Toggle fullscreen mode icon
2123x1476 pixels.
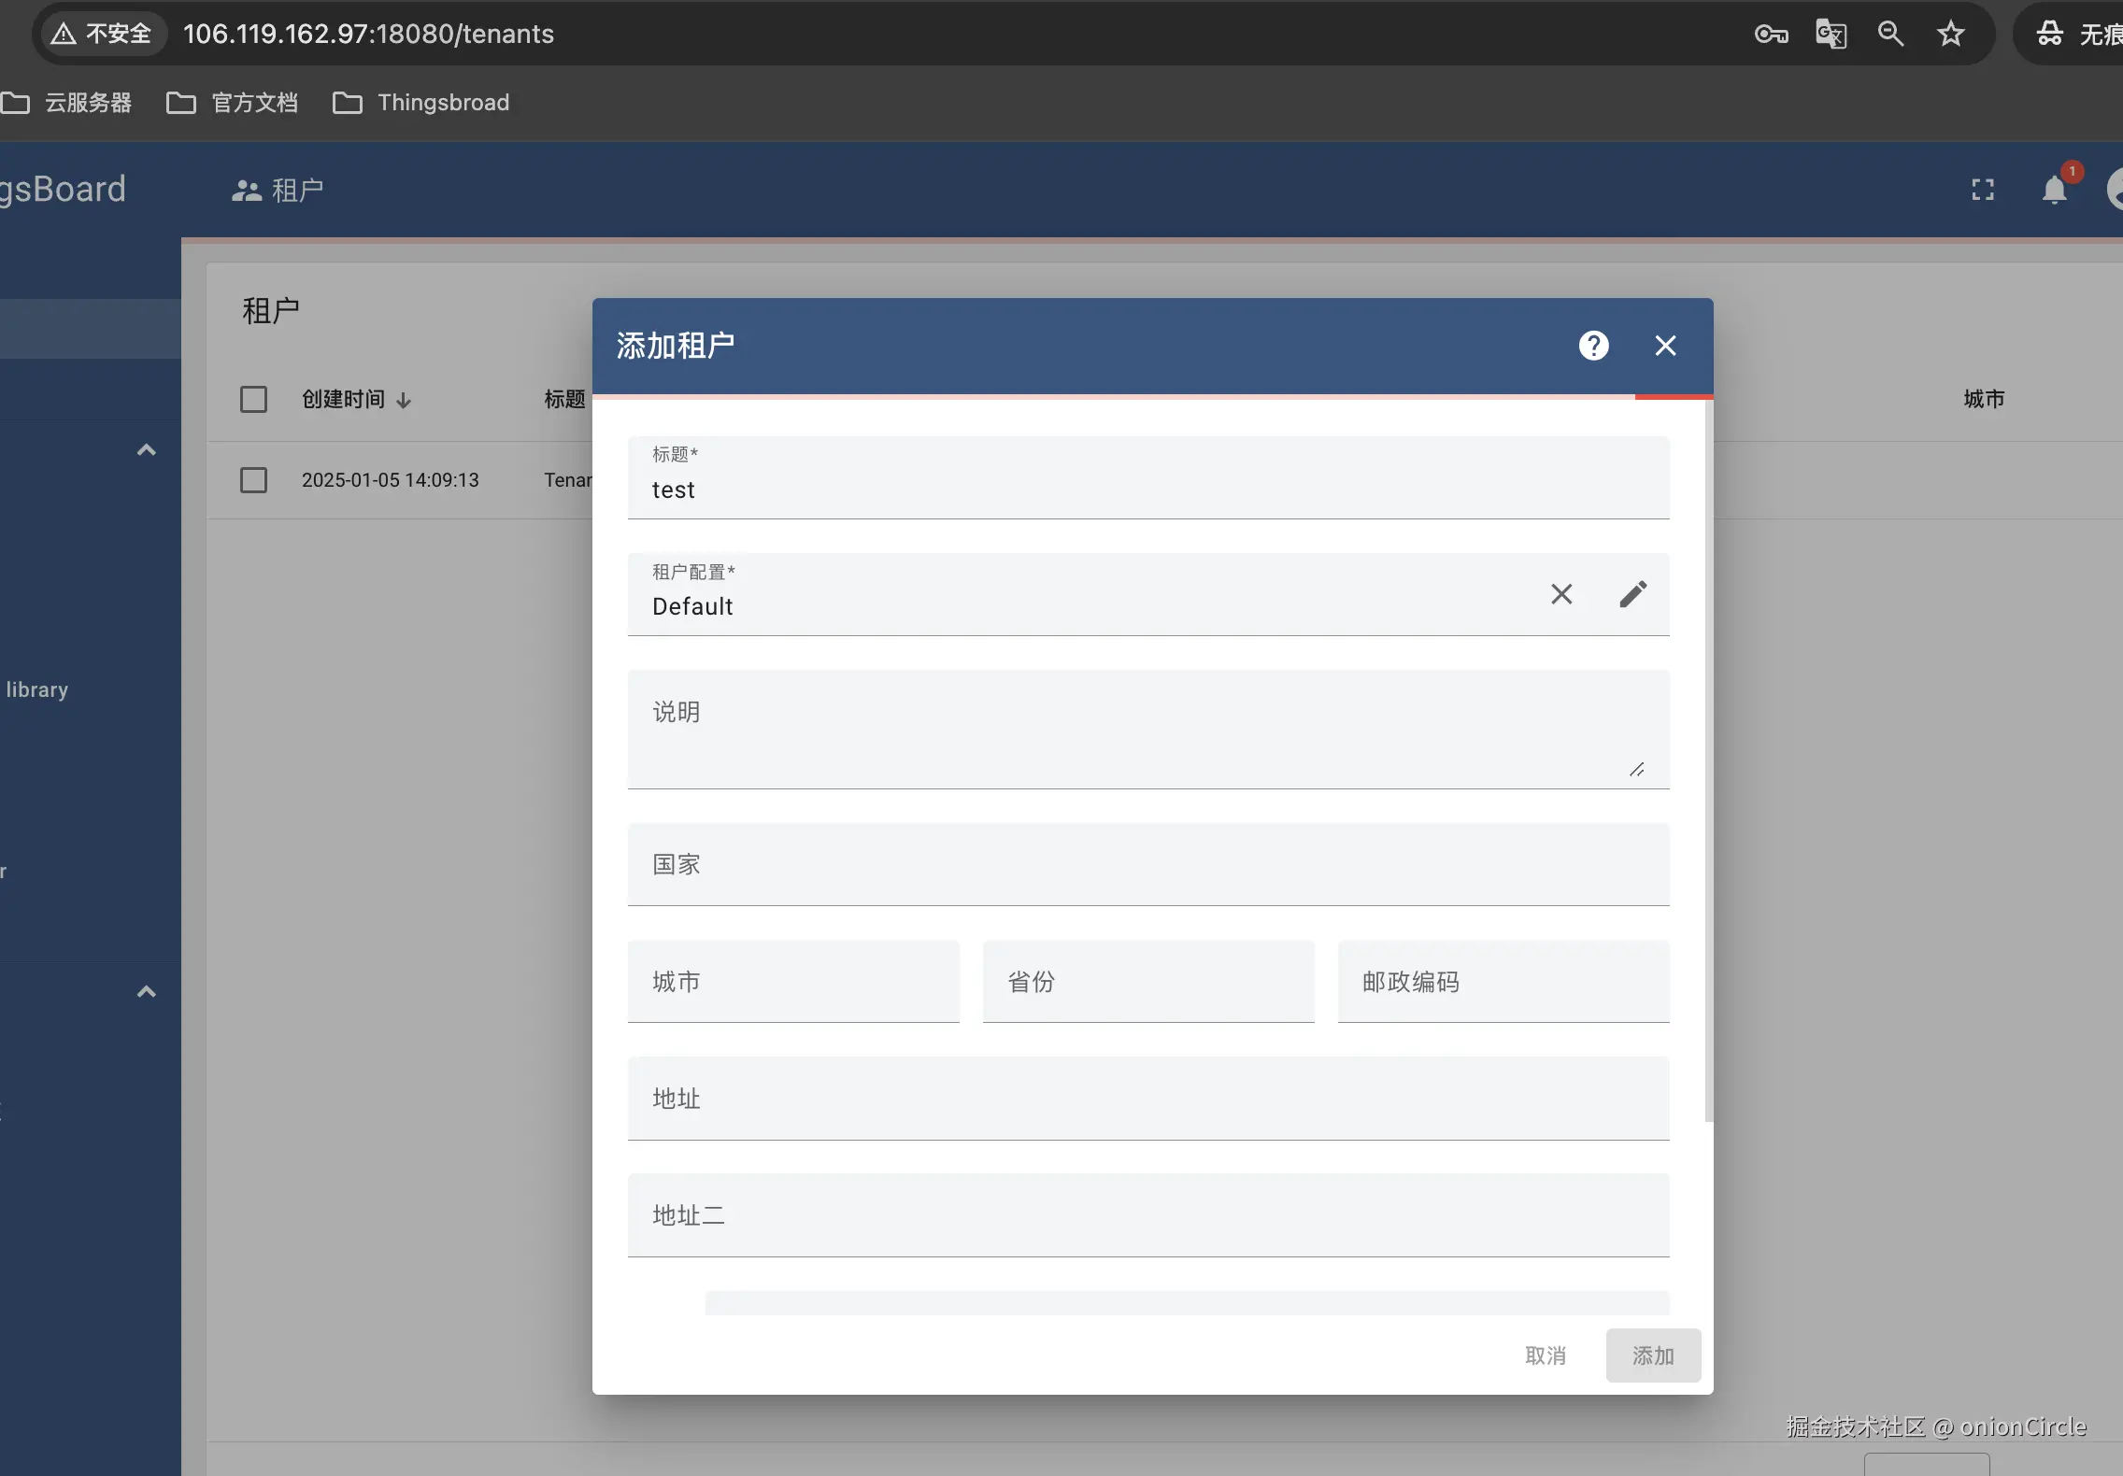[1982, 190]
